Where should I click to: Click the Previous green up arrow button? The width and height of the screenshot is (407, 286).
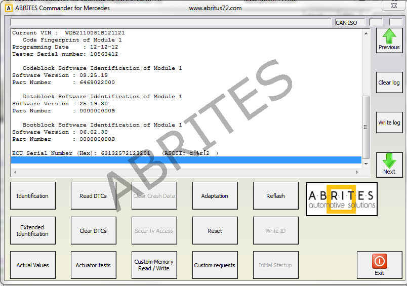point(389,40)
